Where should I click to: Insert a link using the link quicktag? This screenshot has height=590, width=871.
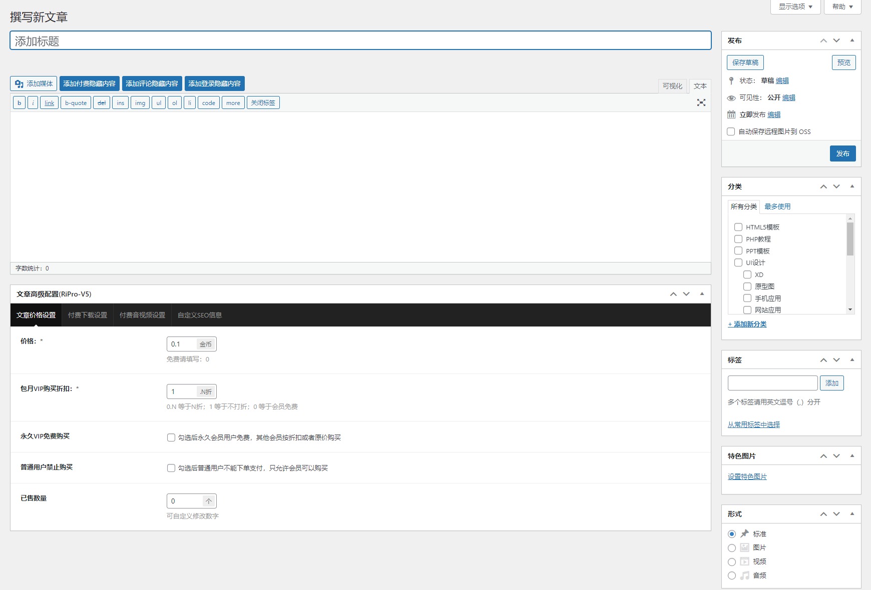click(x=49, y=103)
